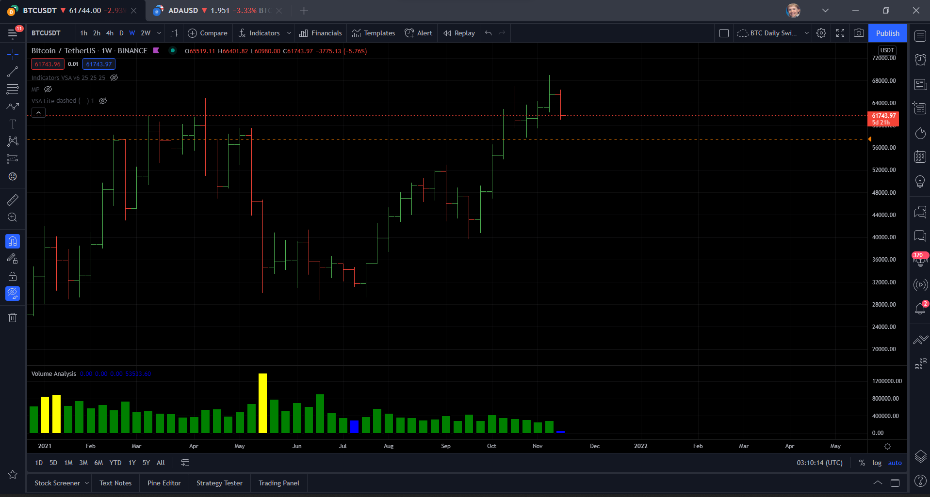Viewport: 930px width, 497px height.
Task: Collapse the indicator legend chevron
Action: coord(38,112)
